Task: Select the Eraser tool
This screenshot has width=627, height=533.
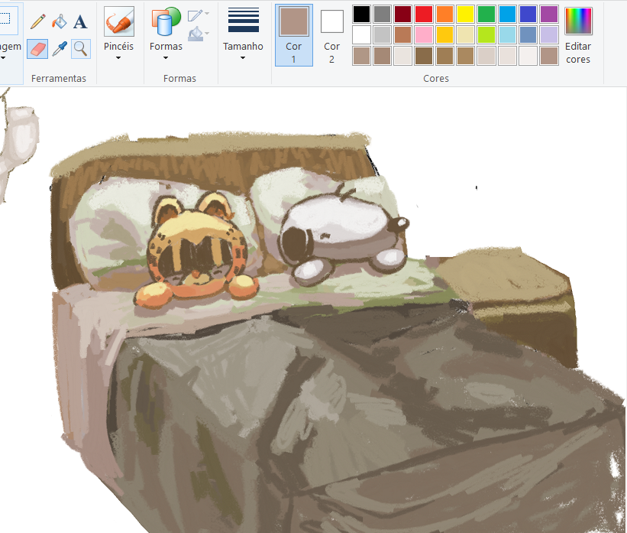Action: point(37,49)
